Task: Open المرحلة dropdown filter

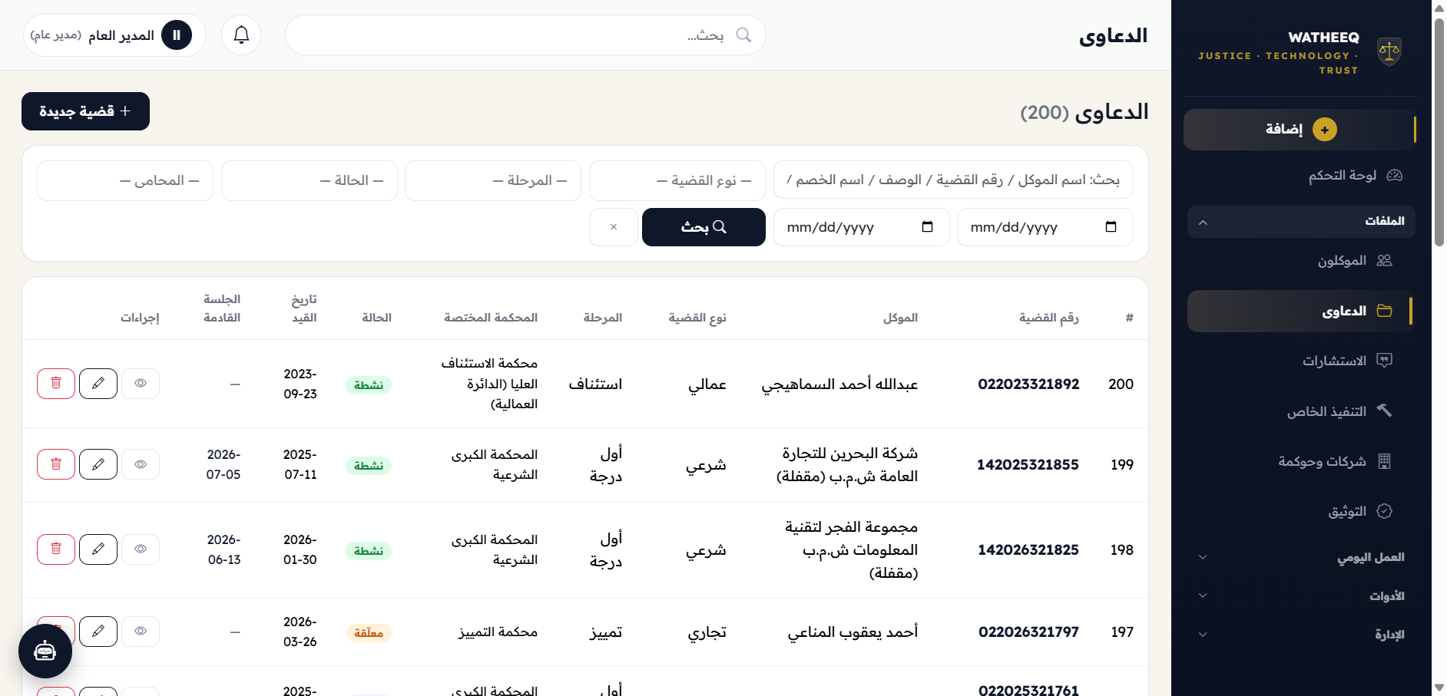Action: (x=493, y=180)
